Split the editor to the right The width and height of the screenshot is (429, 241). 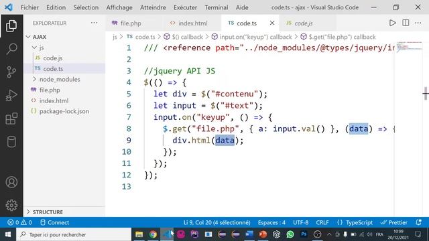click(406, 23)
